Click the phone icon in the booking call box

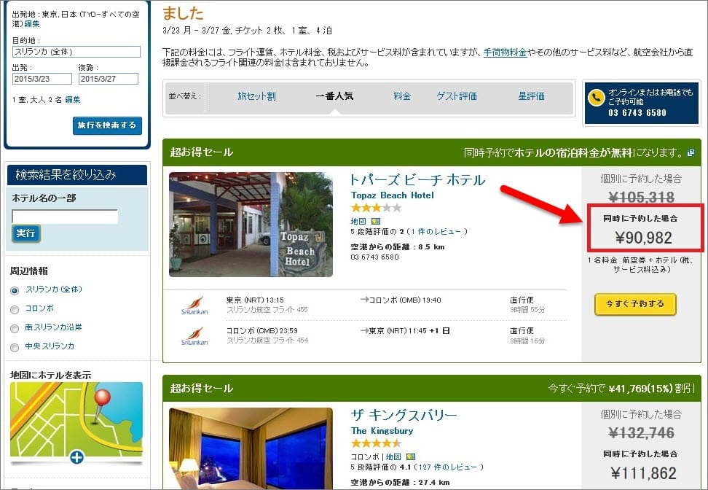(596, 97)
